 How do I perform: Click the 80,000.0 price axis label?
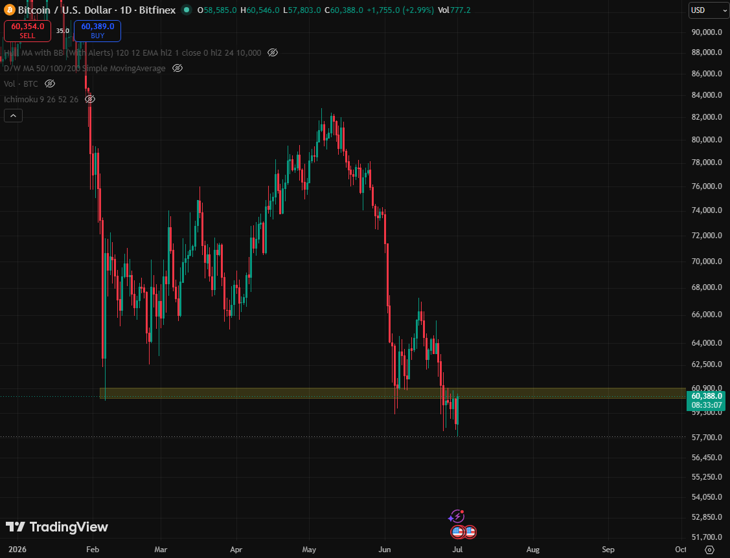707,140
